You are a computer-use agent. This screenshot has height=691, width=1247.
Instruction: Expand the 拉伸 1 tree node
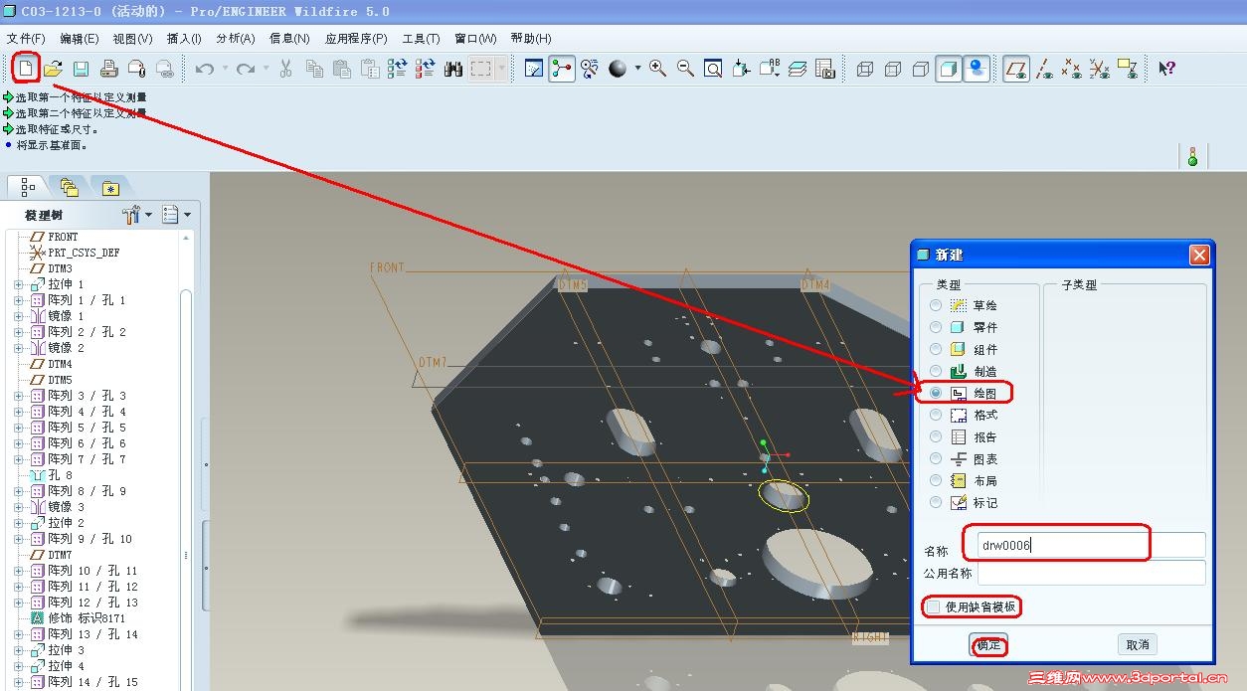coord(18,284)
